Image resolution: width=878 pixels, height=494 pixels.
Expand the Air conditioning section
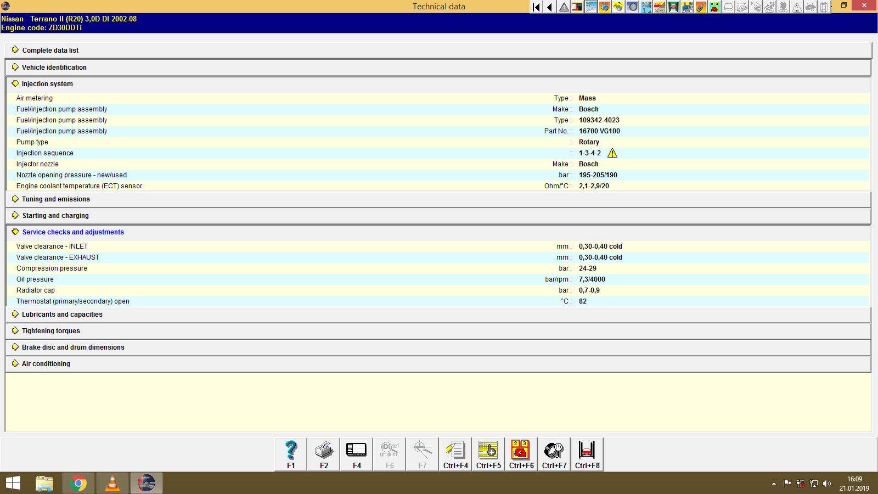point(46,363)
